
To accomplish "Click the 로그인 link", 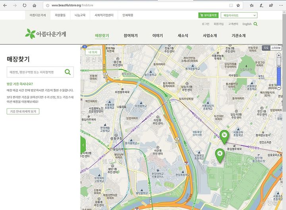I will 205,24.
